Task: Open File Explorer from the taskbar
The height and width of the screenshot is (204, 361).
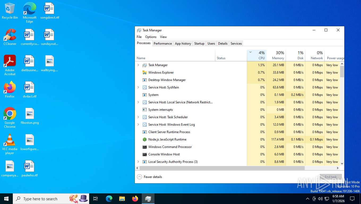Action: (x=122, y=199)
